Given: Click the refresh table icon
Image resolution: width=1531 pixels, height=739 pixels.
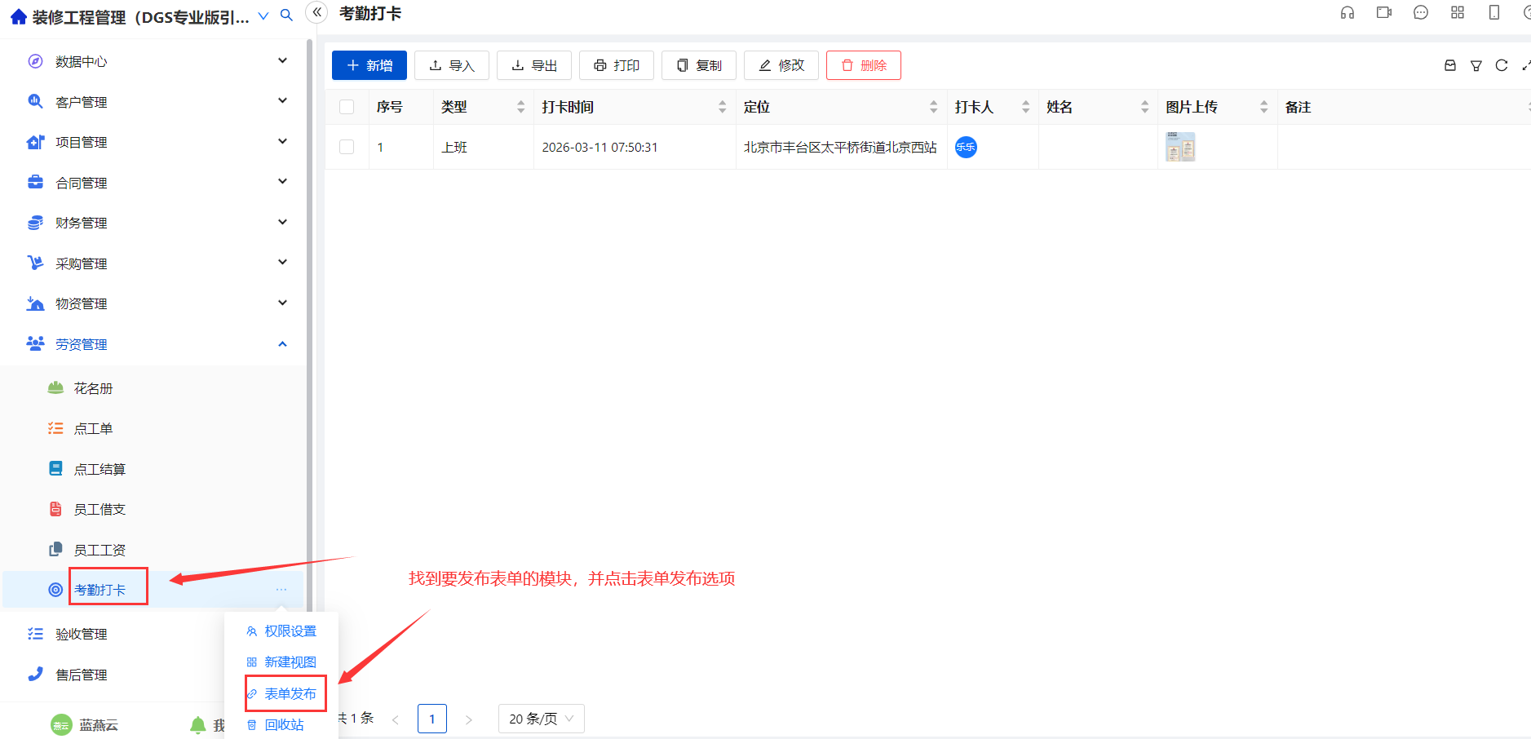Looking at the screenshot, I should [1502, 66].
